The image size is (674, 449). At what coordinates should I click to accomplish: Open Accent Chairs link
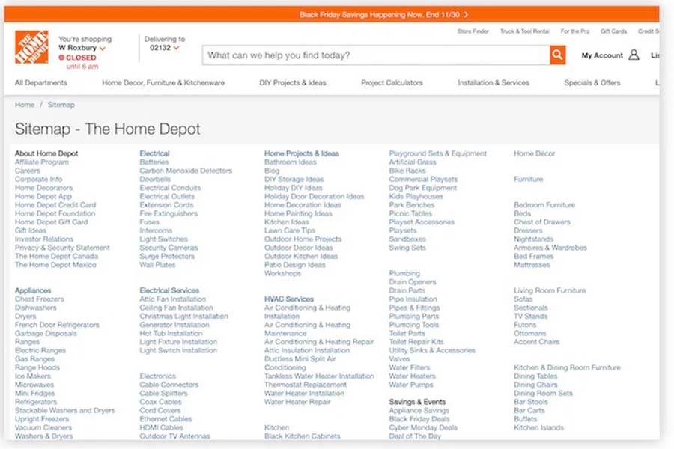click(536, 342)
